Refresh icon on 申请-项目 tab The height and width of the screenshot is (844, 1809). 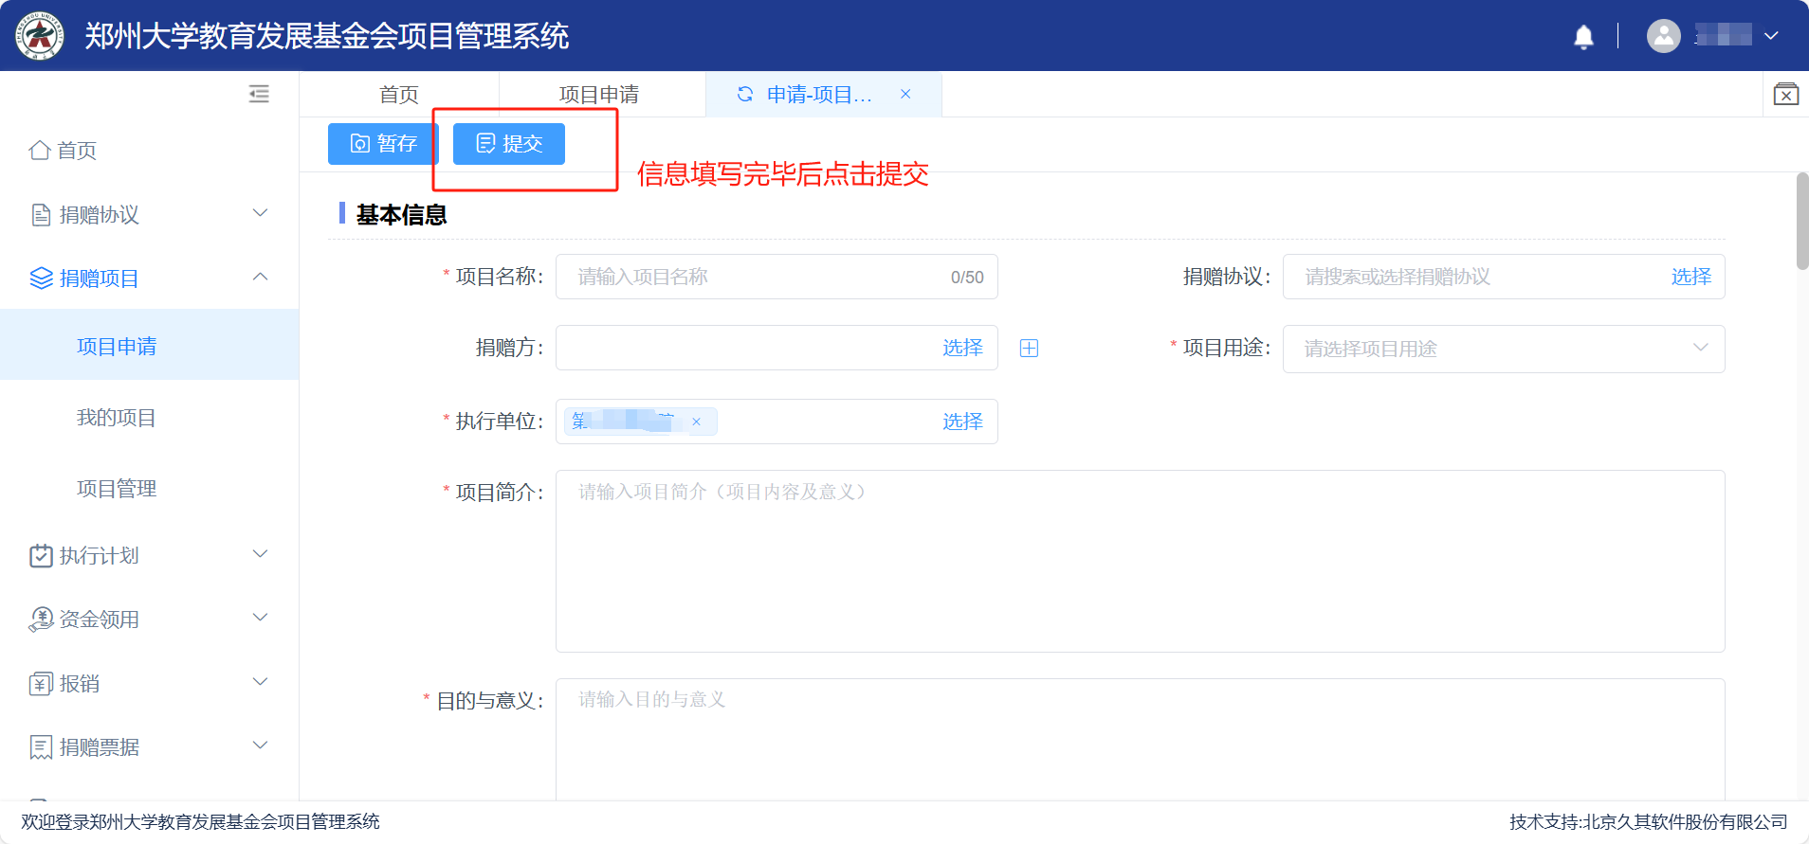pos(745,94)
